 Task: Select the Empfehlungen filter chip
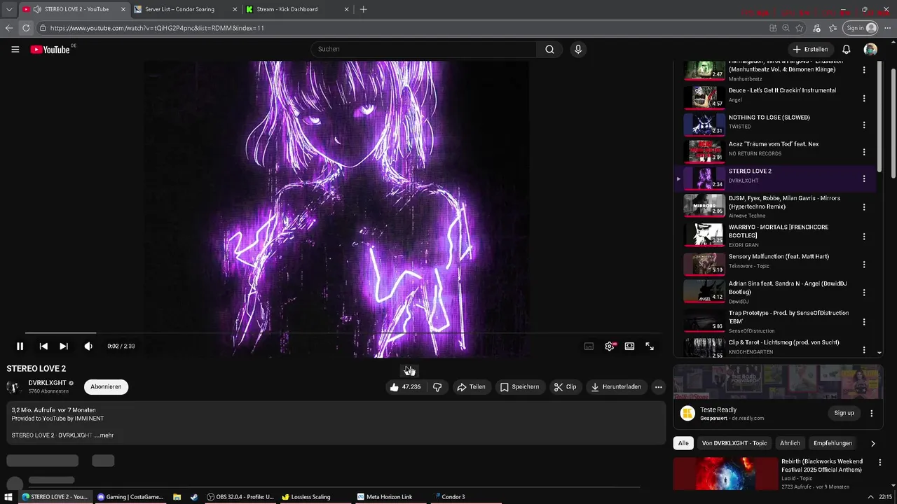click(x=833, y=443)
